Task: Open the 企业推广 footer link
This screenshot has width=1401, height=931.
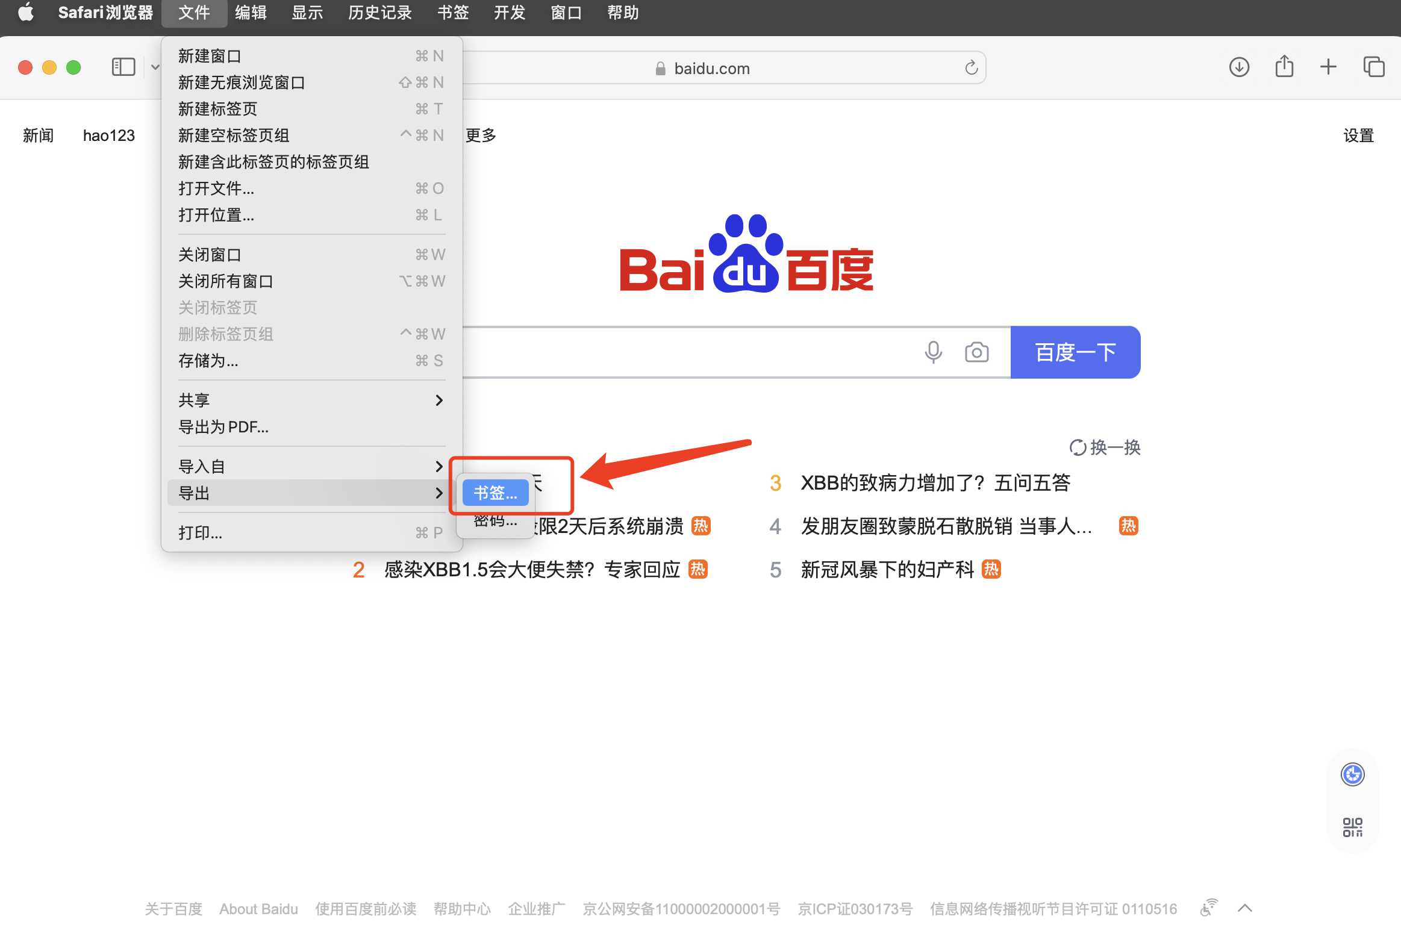Action: pos(537,909)
